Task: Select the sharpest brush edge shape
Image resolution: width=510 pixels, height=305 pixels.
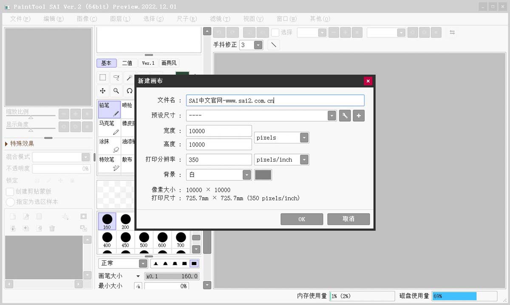Action: click(x=156, y=263)
